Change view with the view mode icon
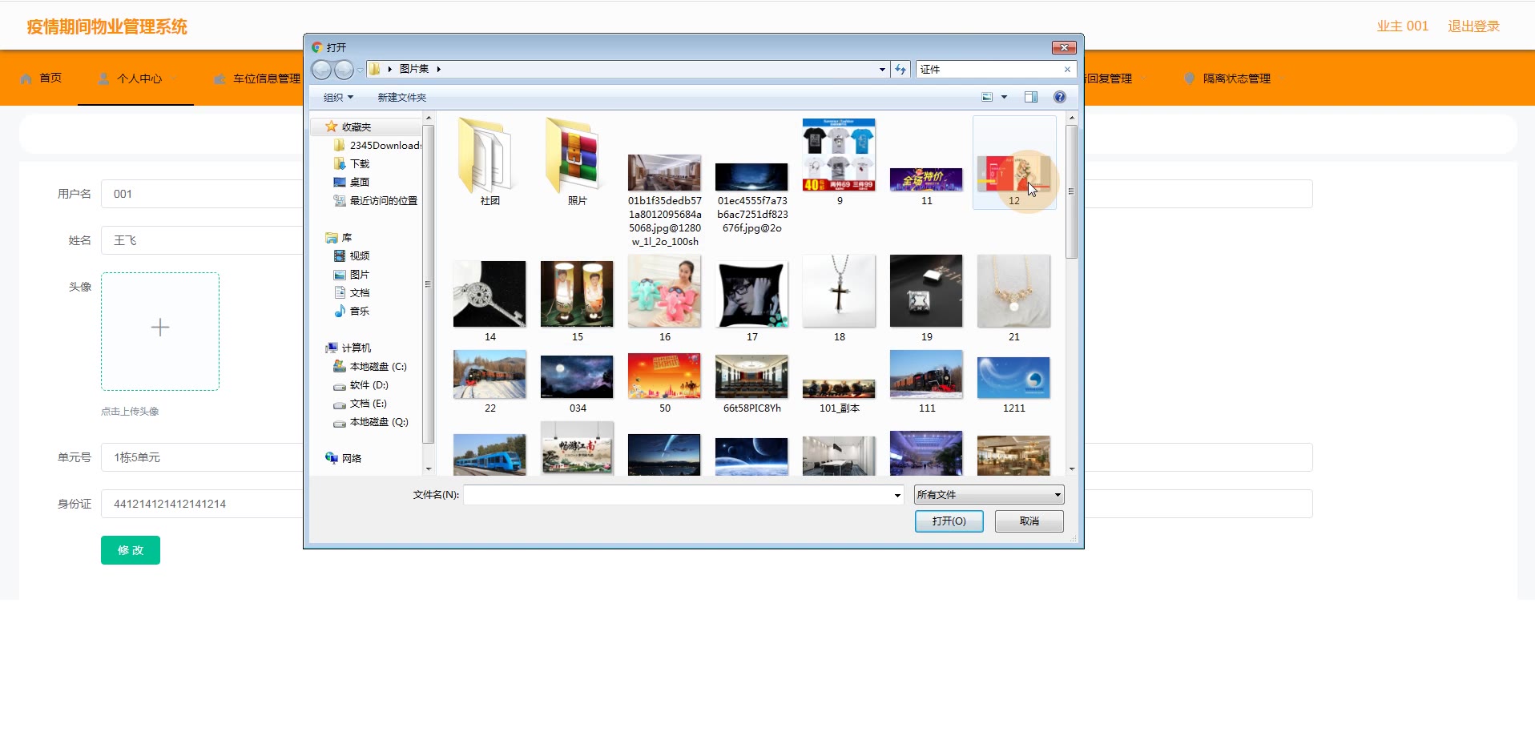The height and width of the screenshot is (748, 1535). [x=988, y=97]
